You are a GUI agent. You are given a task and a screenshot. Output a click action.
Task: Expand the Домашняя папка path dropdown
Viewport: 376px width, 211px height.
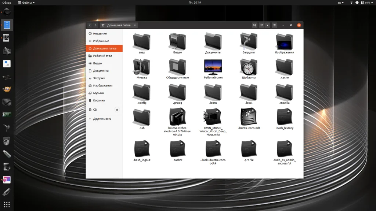point(135,25)
